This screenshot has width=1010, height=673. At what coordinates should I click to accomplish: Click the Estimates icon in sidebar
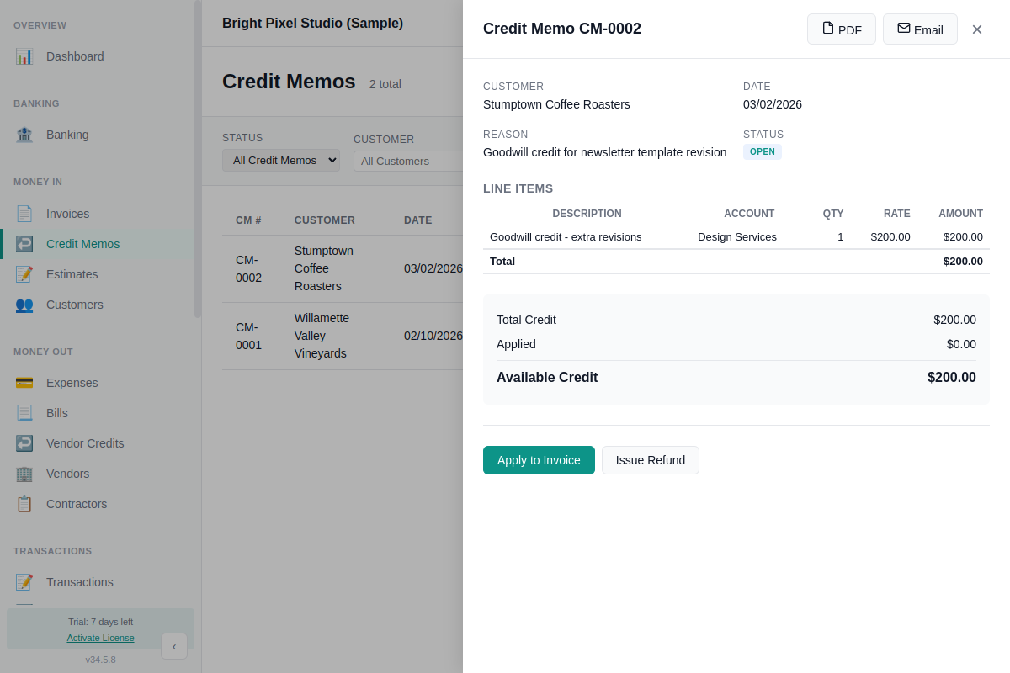pos(26,274)
